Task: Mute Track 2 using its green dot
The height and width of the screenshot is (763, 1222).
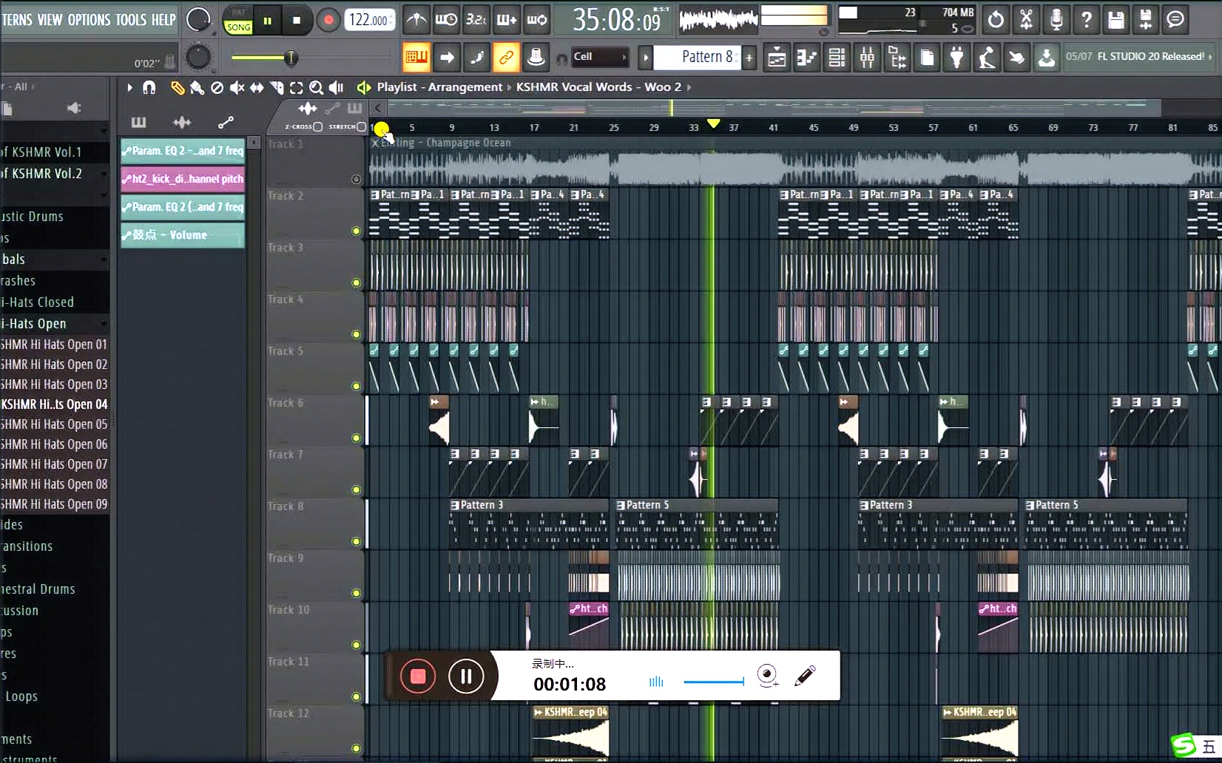Action: [356, 231]
